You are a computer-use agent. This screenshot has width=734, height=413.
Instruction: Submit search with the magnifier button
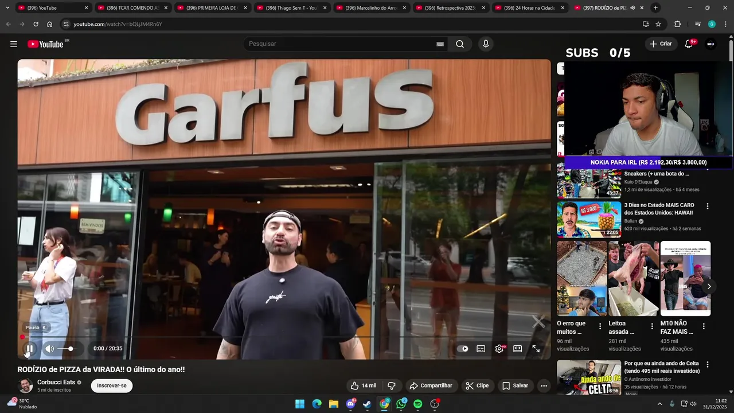[460, 44]
